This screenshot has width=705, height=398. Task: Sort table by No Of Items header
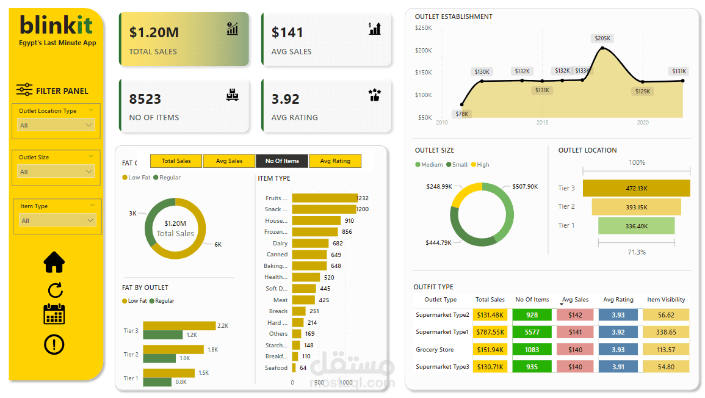pyautogui.click(x=532, y=300)
